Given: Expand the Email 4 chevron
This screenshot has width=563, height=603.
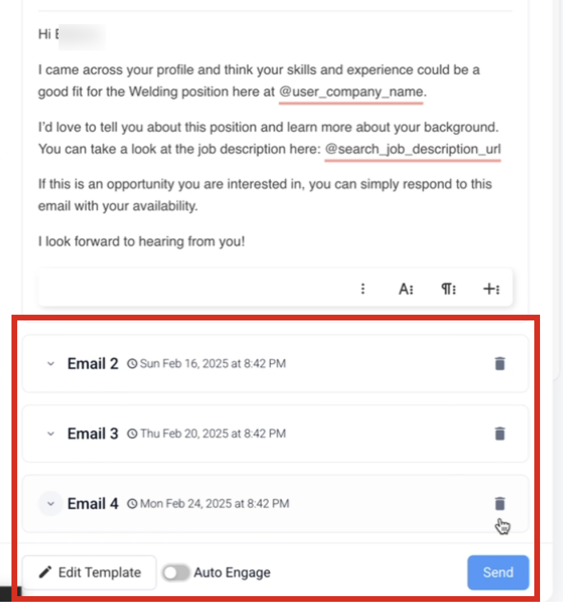Looking at the screenshot, I should click(51, 504).
